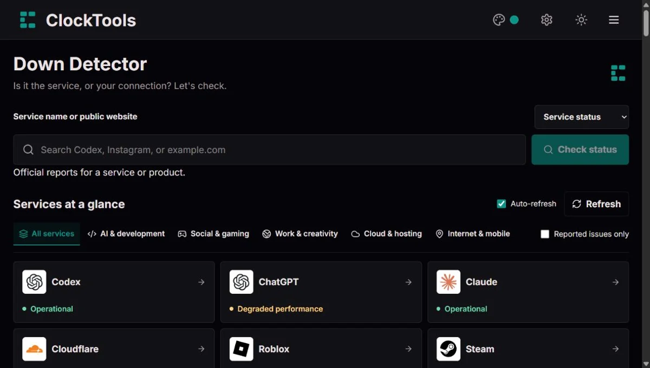Click the search service input field
650x368 pixels.
pyautogui.click(x=269, y=150)
